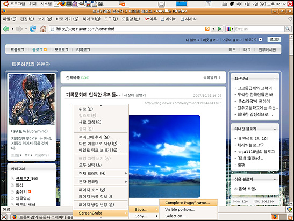
Task: Reload the page with the refresh icon
Action: click(x=33, y=28)
